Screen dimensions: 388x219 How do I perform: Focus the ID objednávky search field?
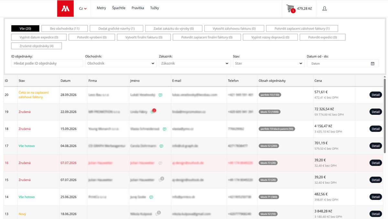47,63
